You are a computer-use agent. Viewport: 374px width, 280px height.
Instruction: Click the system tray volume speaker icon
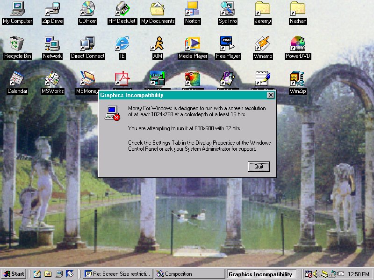coord(316,274)
